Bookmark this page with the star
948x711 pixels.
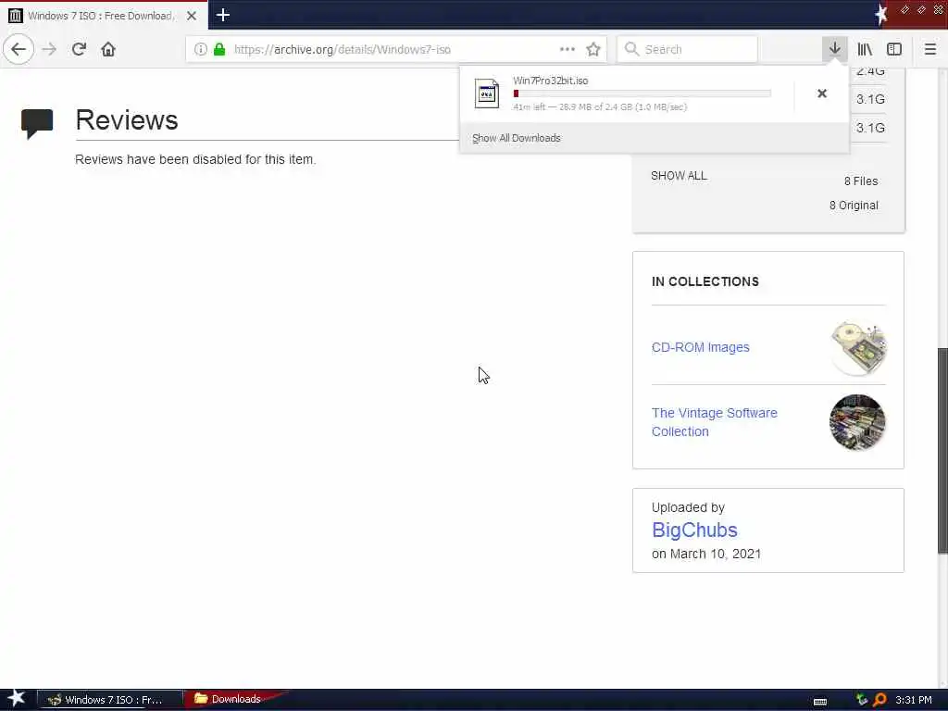(593, 49)
